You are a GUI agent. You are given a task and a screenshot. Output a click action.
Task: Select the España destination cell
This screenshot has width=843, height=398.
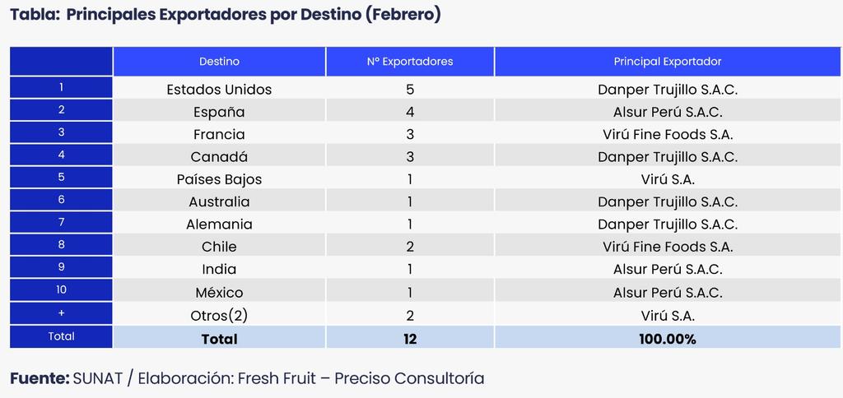click(x=219, y=112)
